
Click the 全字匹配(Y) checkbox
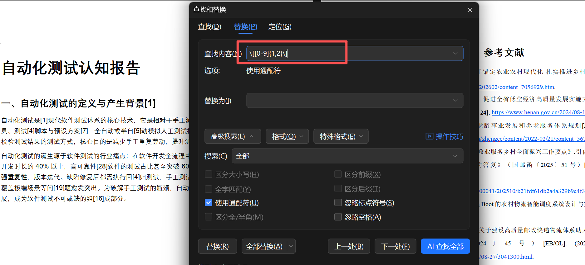pos(209,189)
